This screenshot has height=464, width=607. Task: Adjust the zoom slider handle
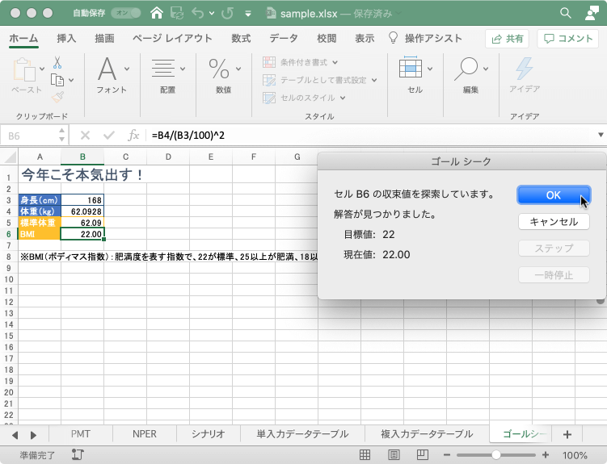click(495, 455)
